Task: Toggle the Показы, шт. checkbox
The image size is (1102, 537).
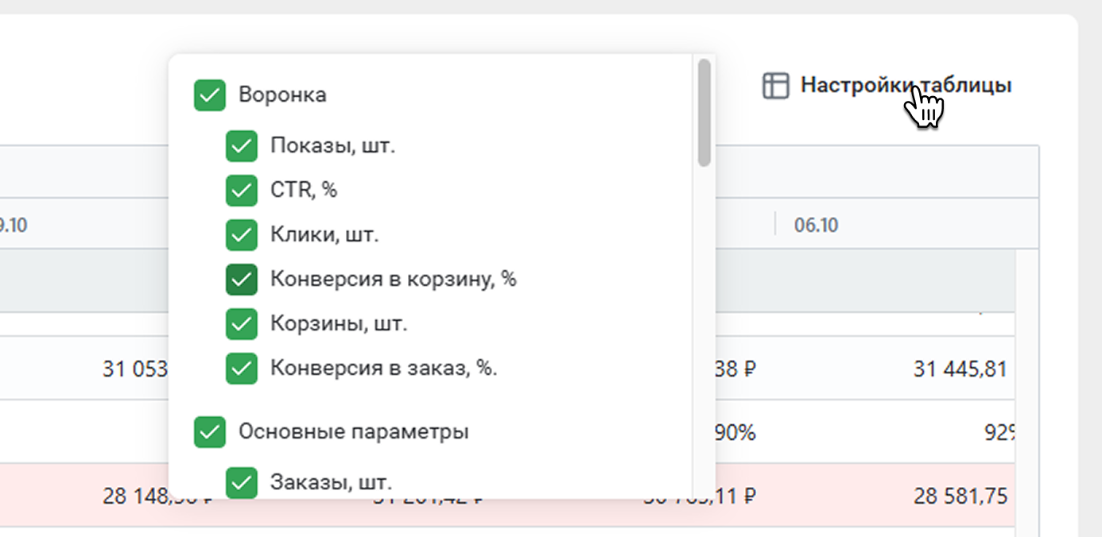Action: (242, 146)
